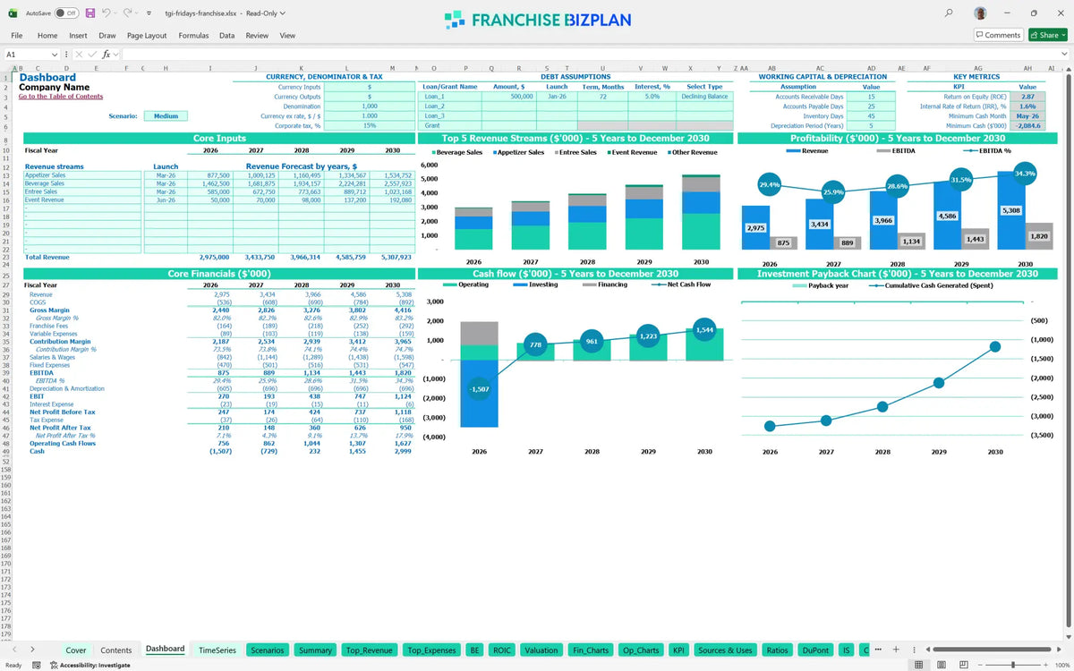Image resolution: width=1074 pixels, height=671 pixels.
Task: Click the Loan_1 amount cell 500,000
Action: (x=509, y=97)
